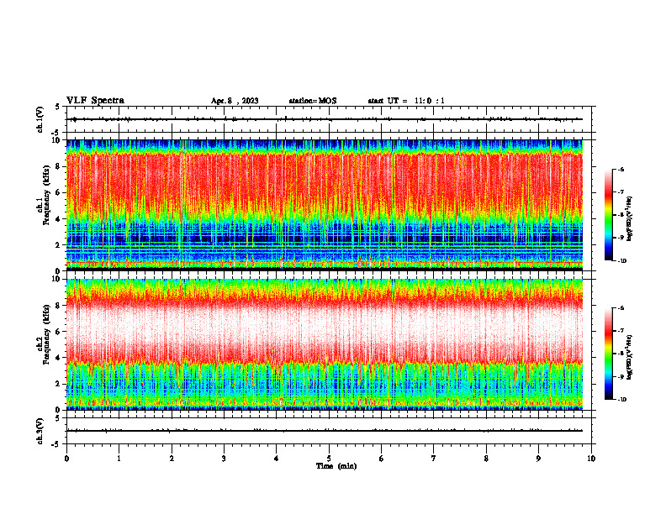Select the ch.2 "Frequency (kHz)" axis label
Image resolution: width=666 pixels, height=514 pixels.
[x=46, y=334]
